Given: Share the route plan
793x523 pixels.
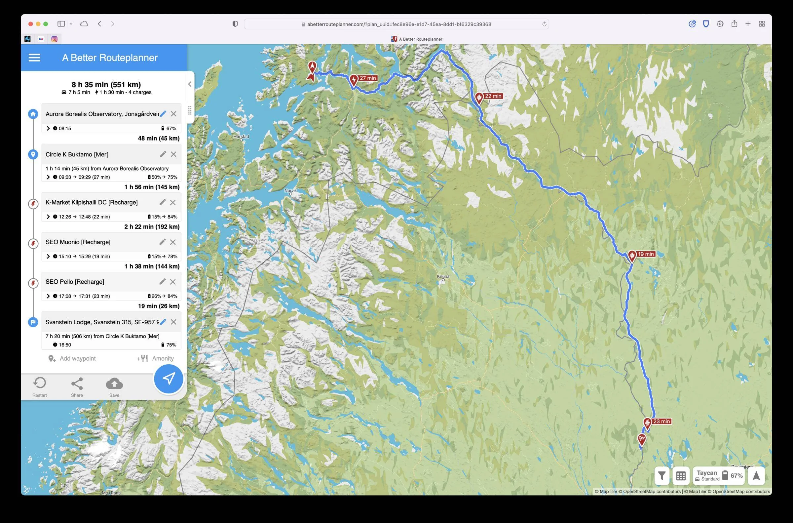Looking at the screenshot, I should point(77,387).
